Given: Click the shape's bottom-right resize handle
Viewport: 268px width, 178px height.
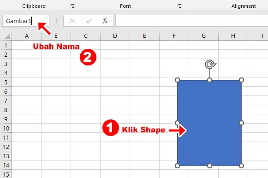Looking at the screenshot, I should [x=242, y=166].
